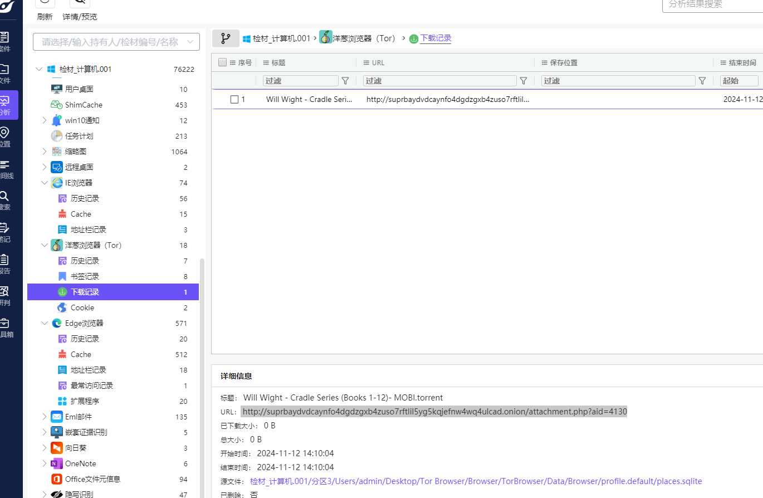Image resolution: width=763 pixels, height=498 pixels.
Task: Open the ShimCache item in tree
Action: (84, 105)
